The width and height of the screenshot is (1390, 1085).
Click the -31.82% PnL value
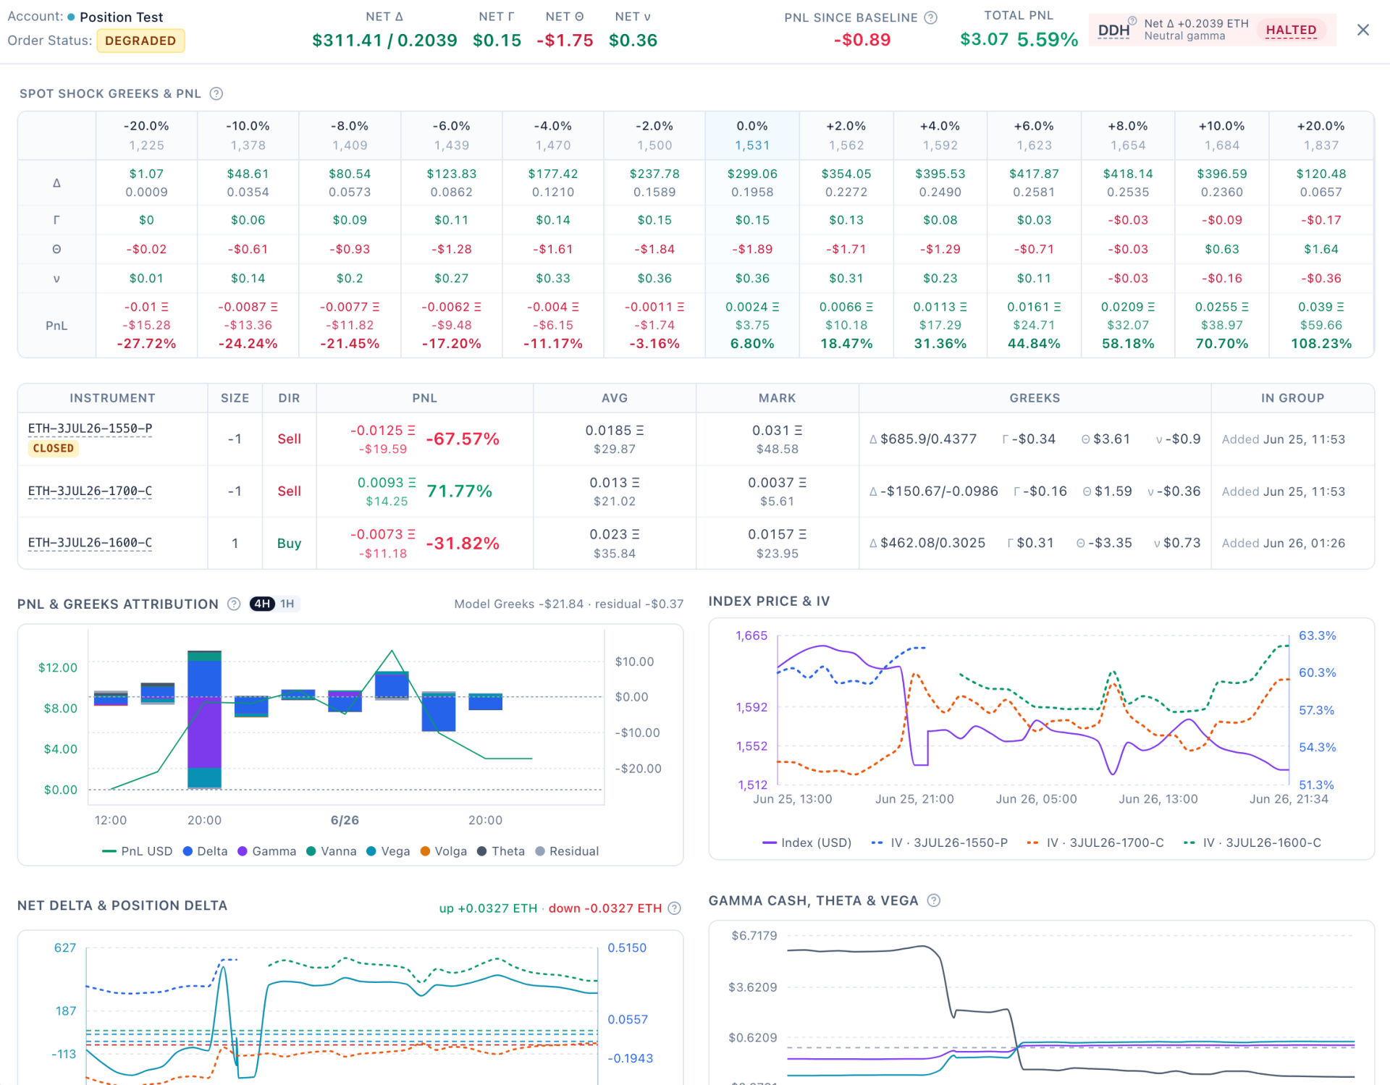(x=463, y=544)
